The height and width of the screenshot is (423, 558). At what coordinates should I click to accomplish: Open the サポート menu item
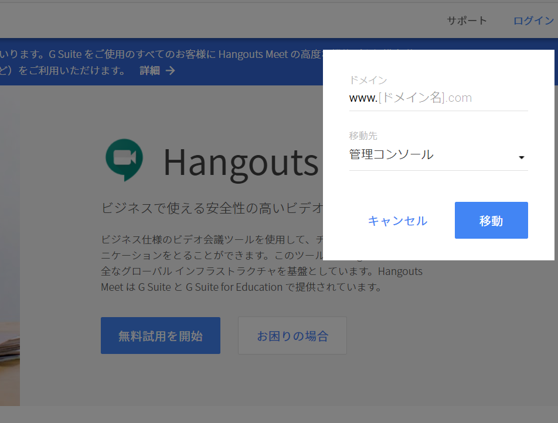(x=467, y=20)
